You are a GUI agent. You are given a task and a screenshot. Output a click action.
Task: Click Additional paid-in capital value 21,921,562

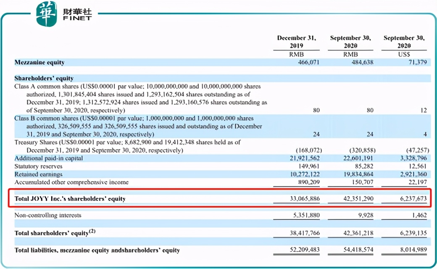[x=305, y=158]
